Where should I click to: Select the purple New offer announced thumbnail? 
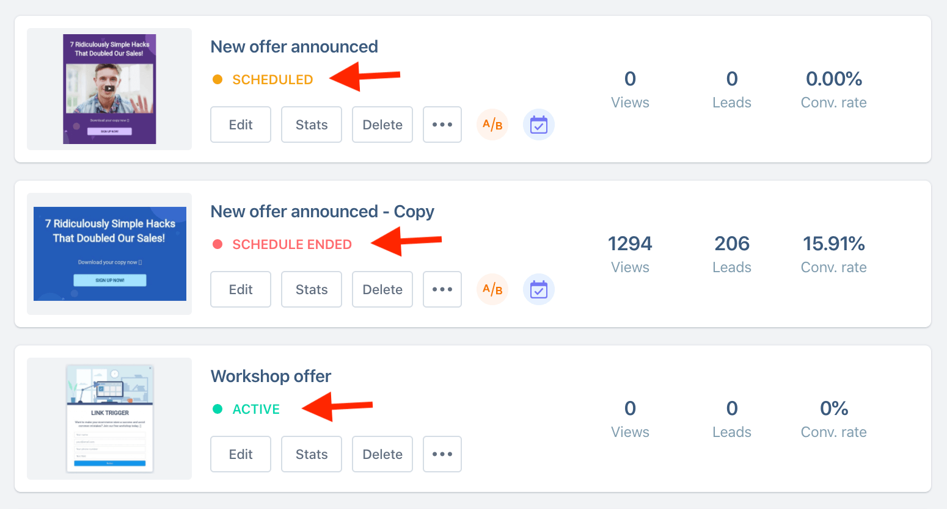point(109,89)
